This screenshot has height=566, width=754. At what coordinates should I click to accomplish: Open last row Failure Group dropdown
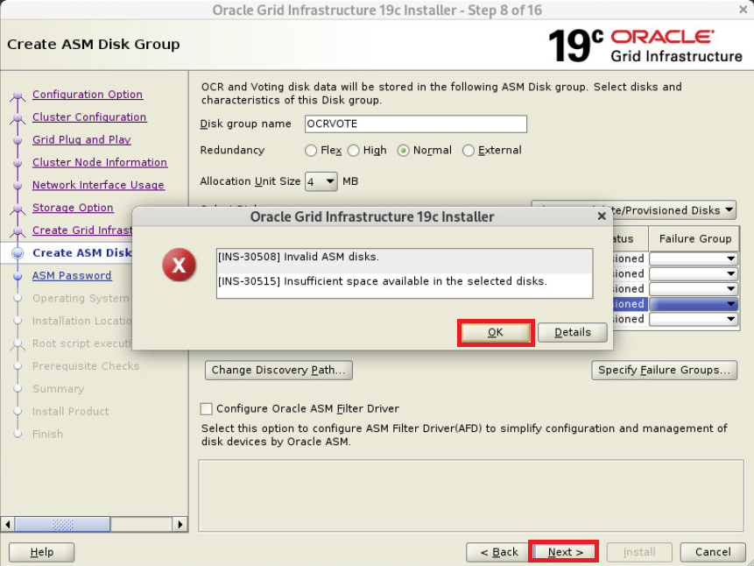pyautogui.click(x=694, y=319)
